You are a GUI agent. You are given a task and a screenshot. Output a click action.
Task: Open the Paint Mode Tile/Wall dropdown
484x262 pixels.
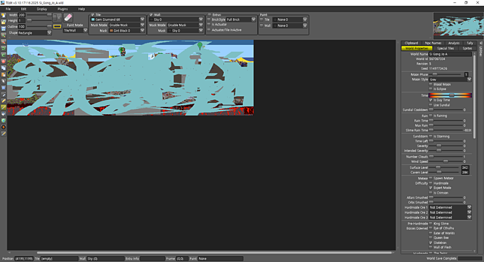point(76,30)
